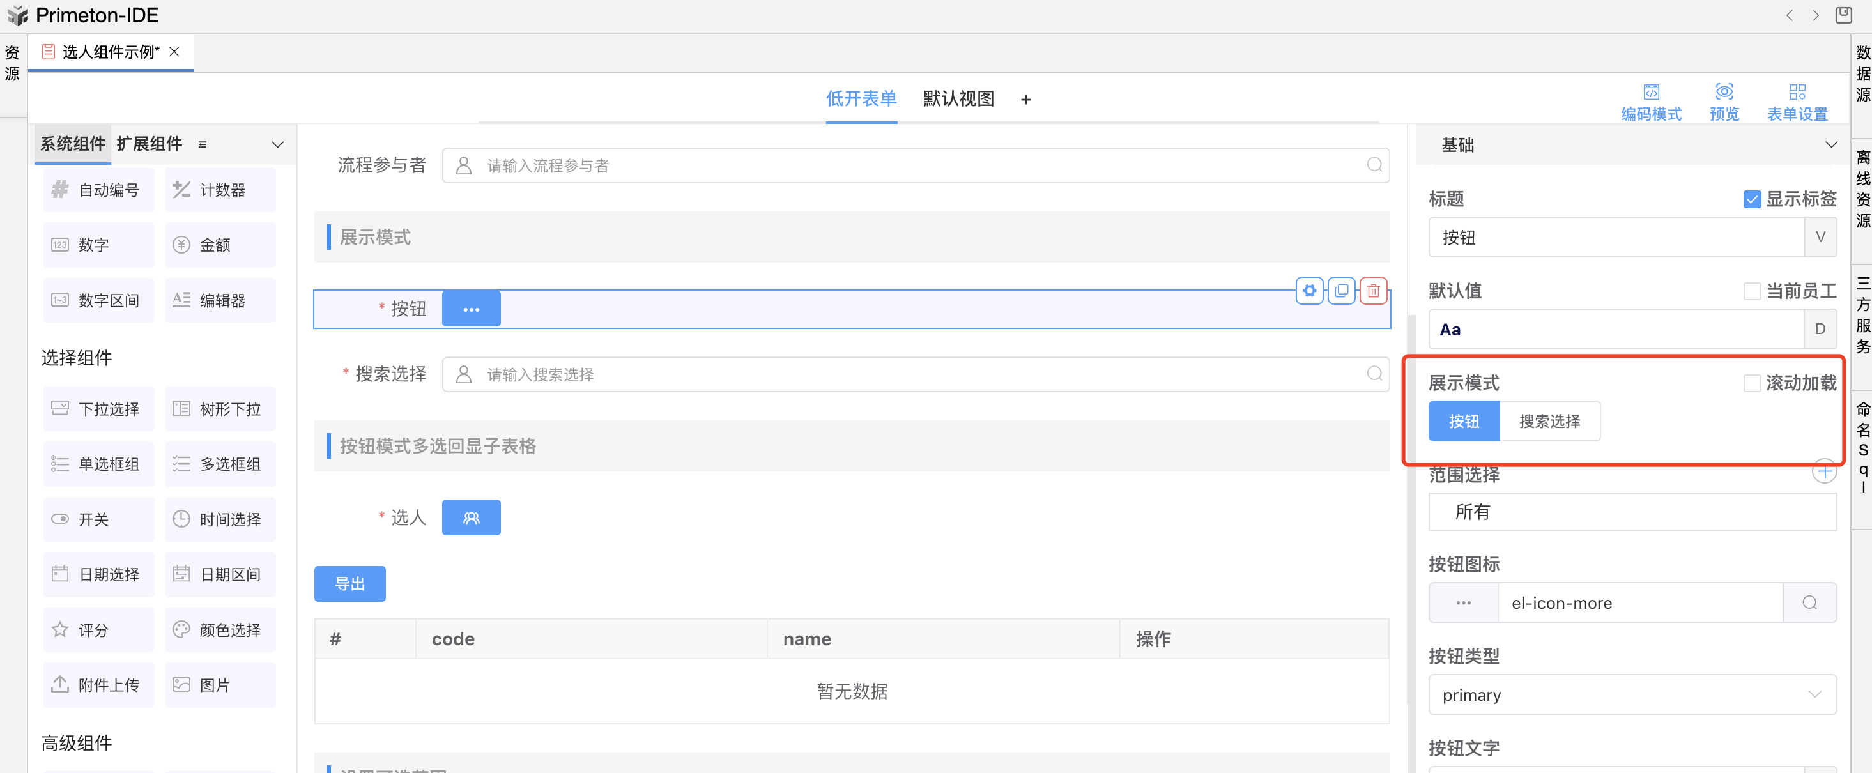Expand the component panel chevron

point(277,144)
